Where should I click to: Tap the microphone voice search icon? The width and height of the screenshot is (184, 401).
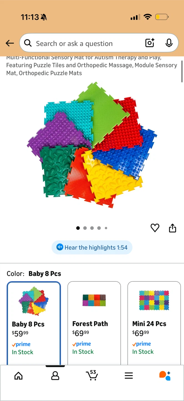coord(169,43)
